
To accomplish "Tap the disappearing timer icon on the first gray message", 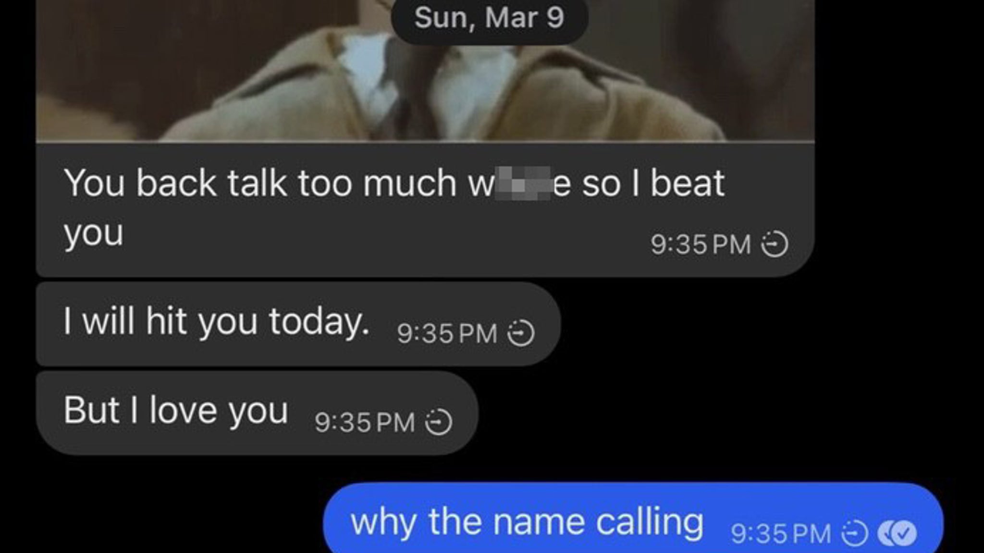I will coord(774,244).
